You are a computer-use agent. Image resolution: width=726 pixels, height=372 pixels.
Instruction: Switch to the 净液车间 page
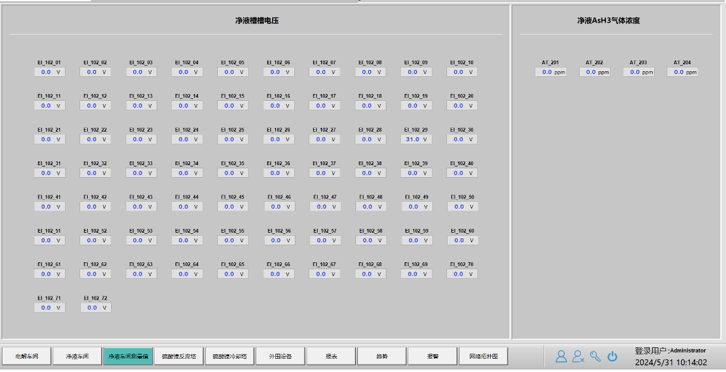pos(77,356)
